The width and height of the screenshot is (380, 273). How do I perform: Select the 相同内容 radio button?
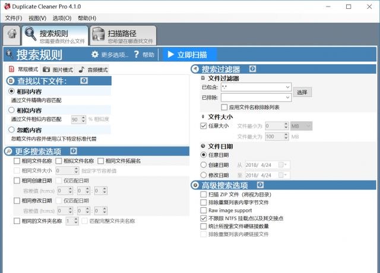11,91
